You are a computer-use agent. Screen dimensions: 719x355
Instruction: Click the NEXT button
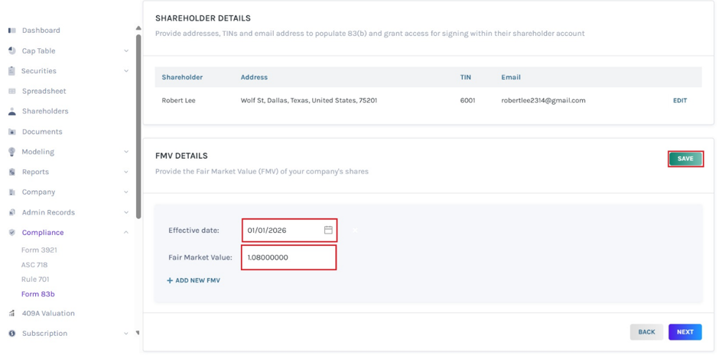(685, 332)
